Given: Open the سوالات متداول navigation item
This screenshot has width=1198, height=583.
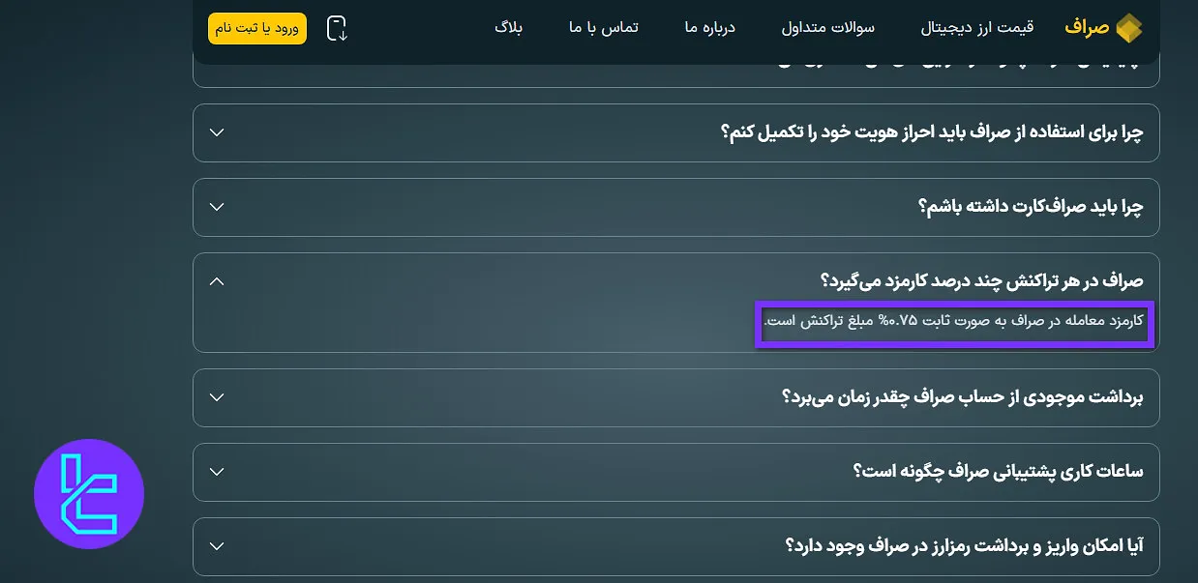Looking at the screenshot, I should pos(829,28).
